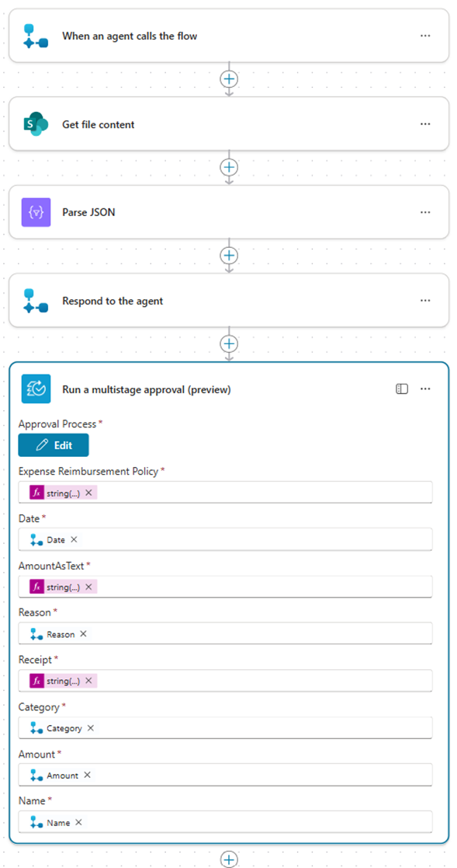The width and height of the screenshot is (457, 868).
Task: Open the ellipsis menu on Respond to the agent
Action: click(425, 300)
